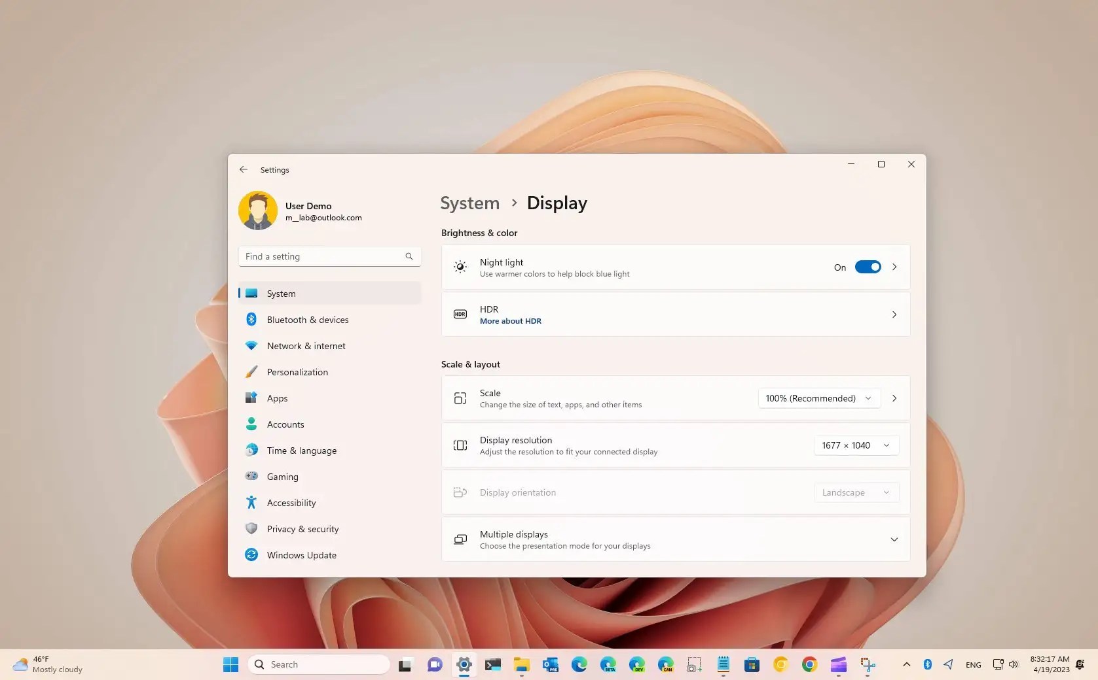The image size is (1098, 680).
Task: Open the Accessibility settings
Action: (291, 502)
